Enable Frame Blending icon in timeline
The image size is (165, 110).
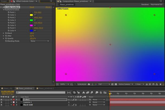coord(87,92)
